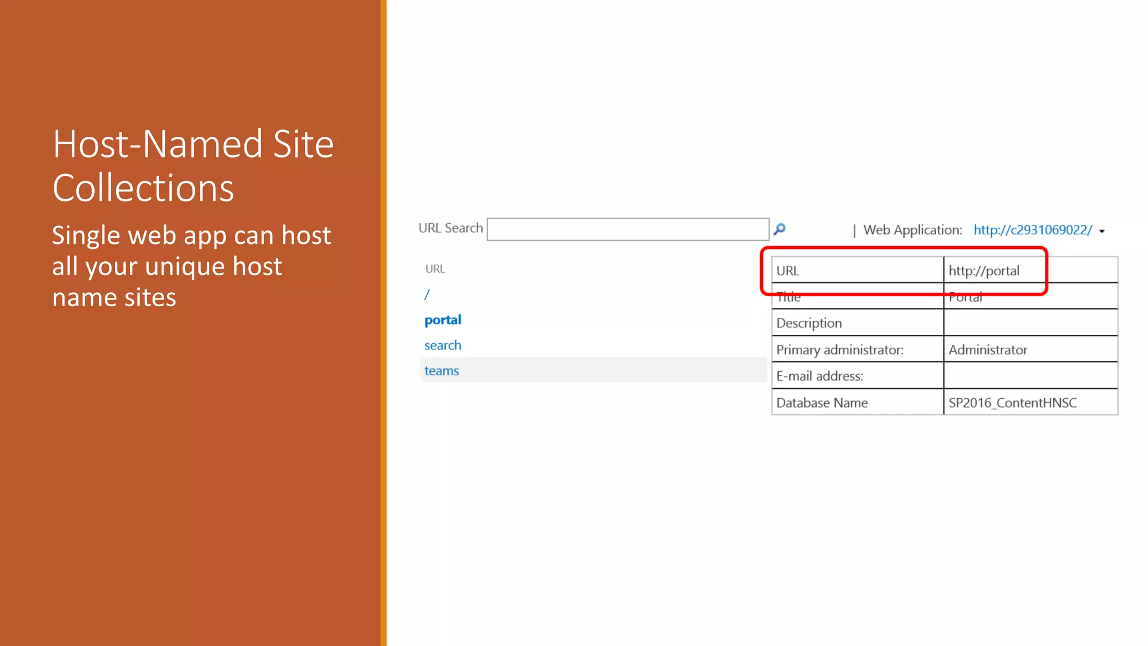Screen dimensions: 1148x646
Task: Click the Web Application label
Action: point(913,230)
